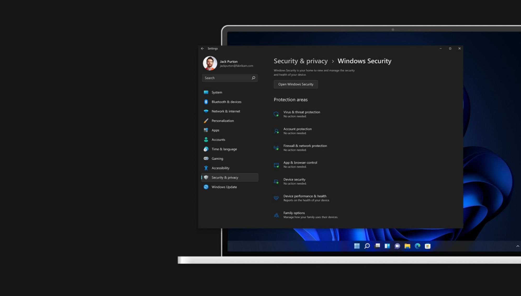This screenshot has width=521, height=296.
Task: Click the Firewall & network protection icon
Action: coord(276,148)
